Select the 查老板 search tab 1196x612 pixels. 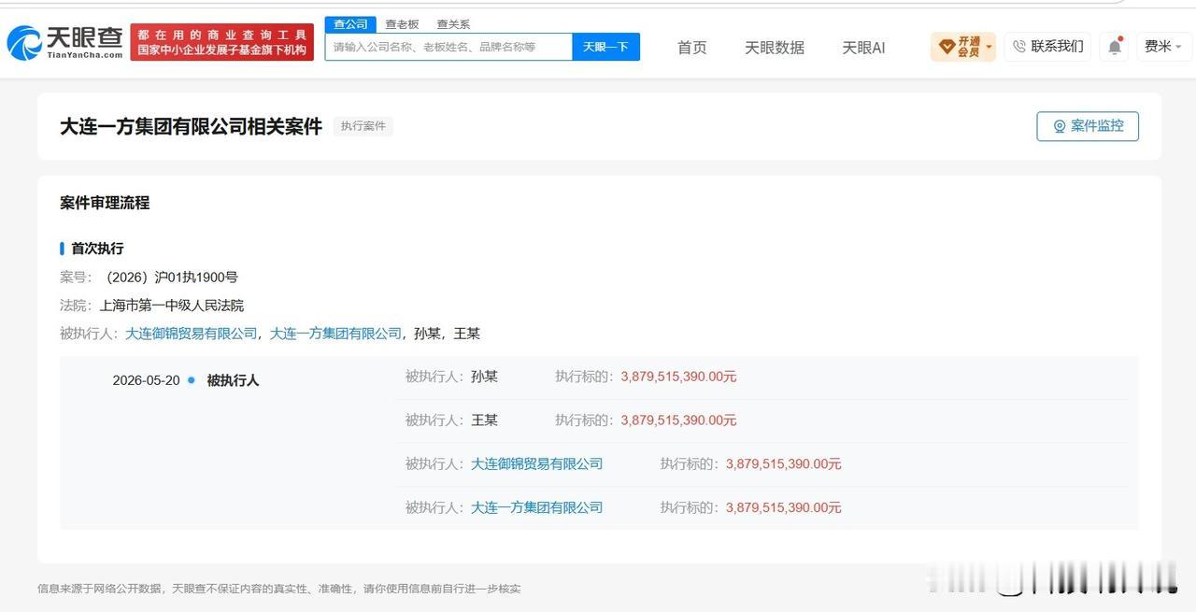point(402,24)
